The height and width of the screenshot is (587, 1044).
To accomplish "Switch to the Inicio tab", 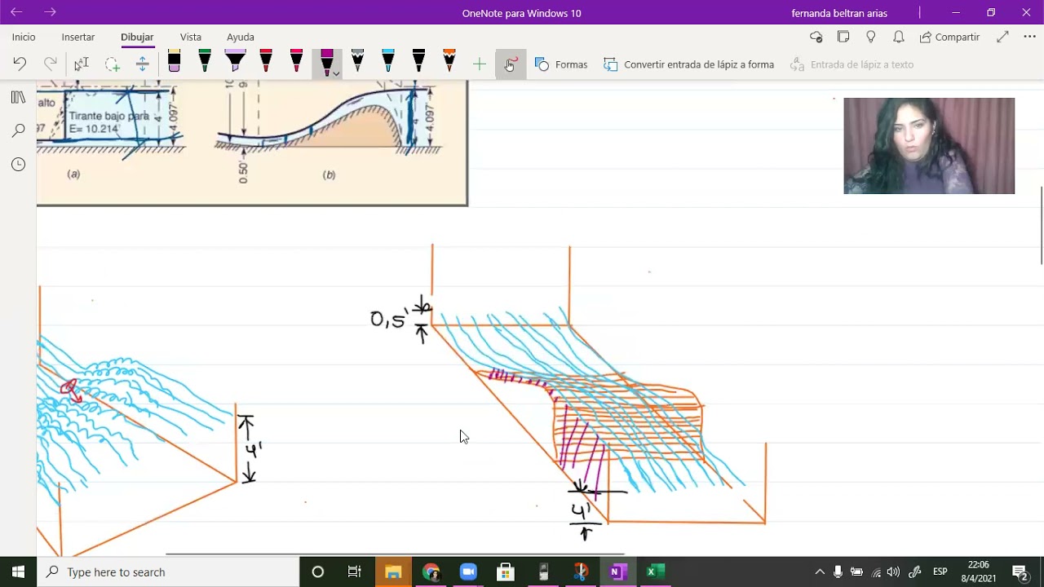I will pos(24,37).
